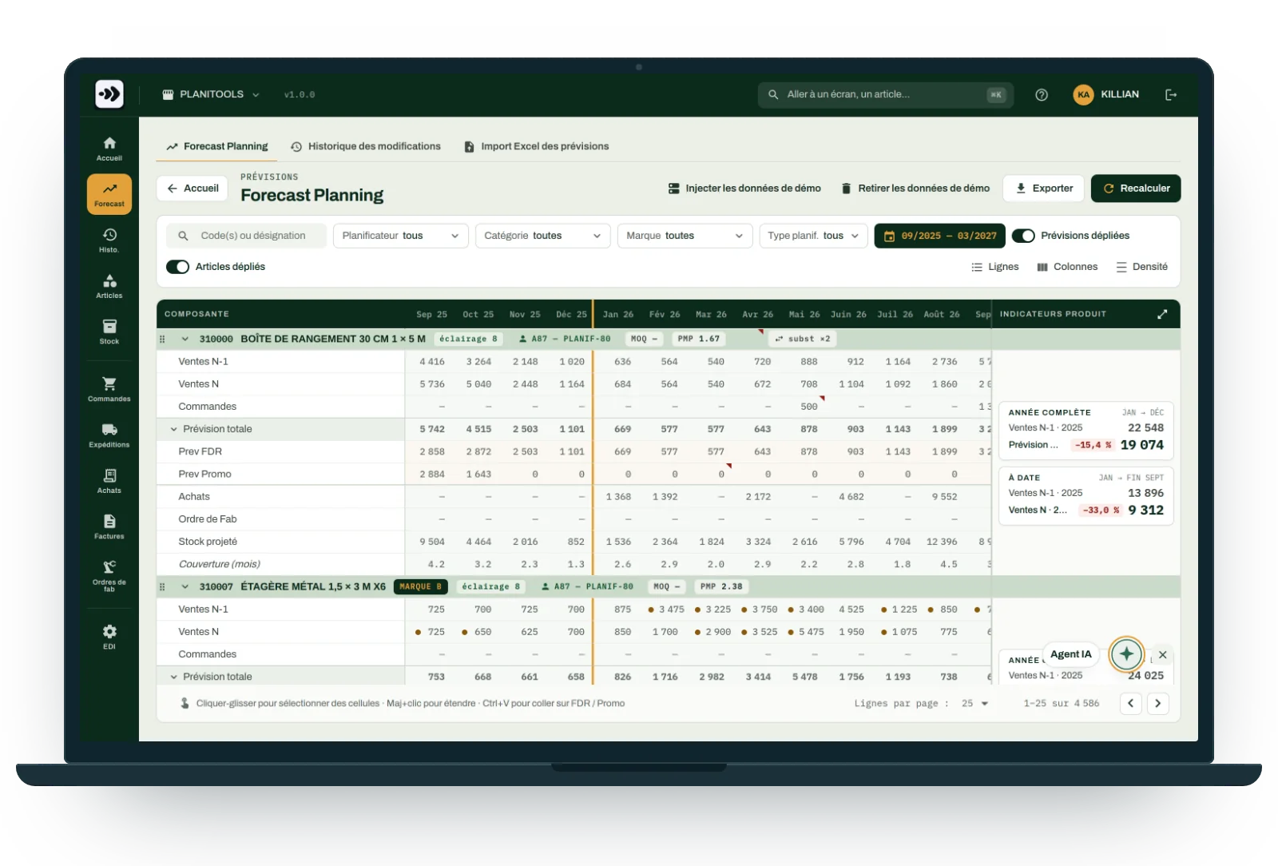Open the Type planif. dropdown
The height and width of the screenshot is (866, 1278).
pyautogui.click(x=813, y=236)
